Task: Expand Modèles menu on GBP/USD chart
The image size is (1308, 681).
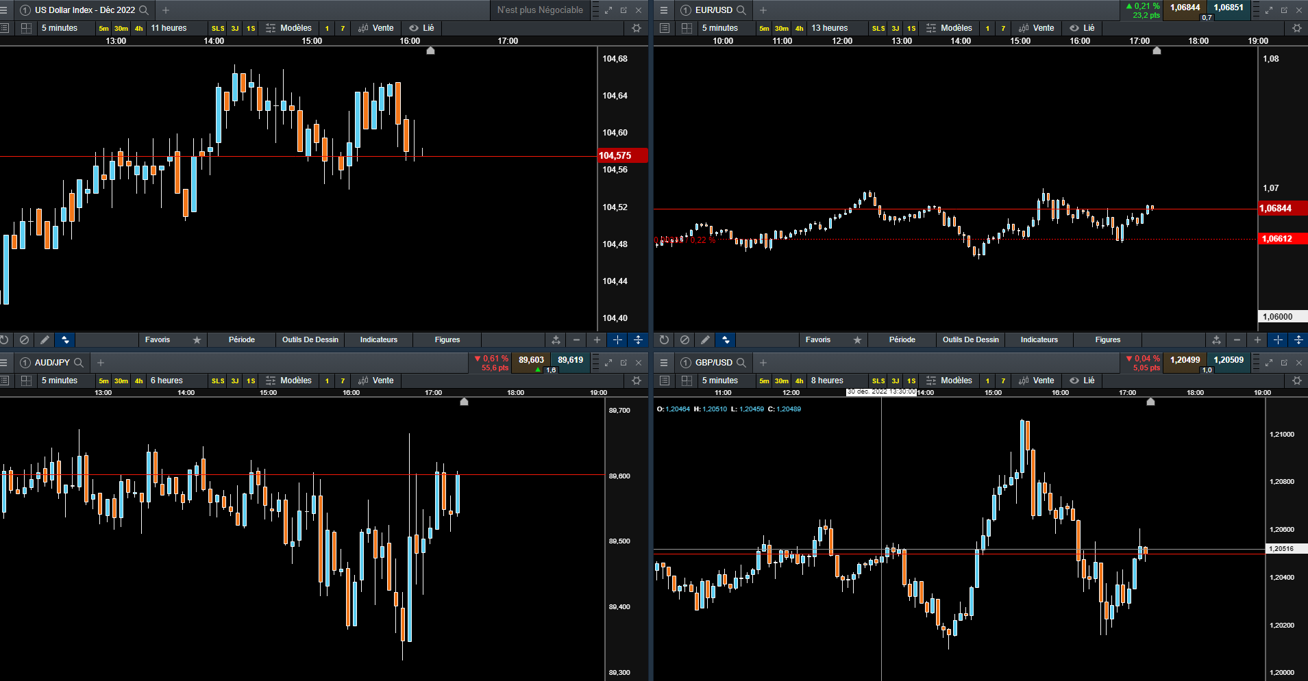Action: click(x=949, y=381)
